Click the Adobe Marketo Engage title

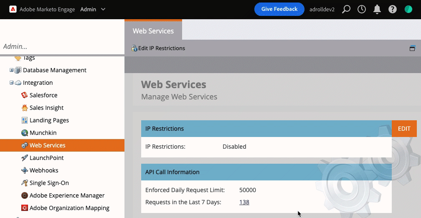pyautogui.click(x=47, y=9)
